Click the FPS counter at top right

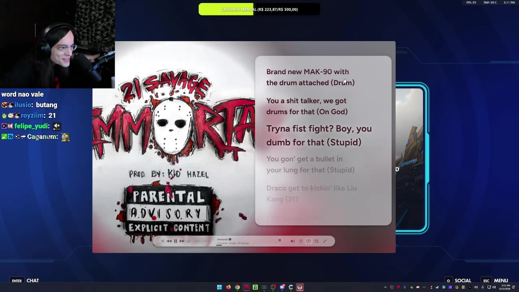pos(472,3)
